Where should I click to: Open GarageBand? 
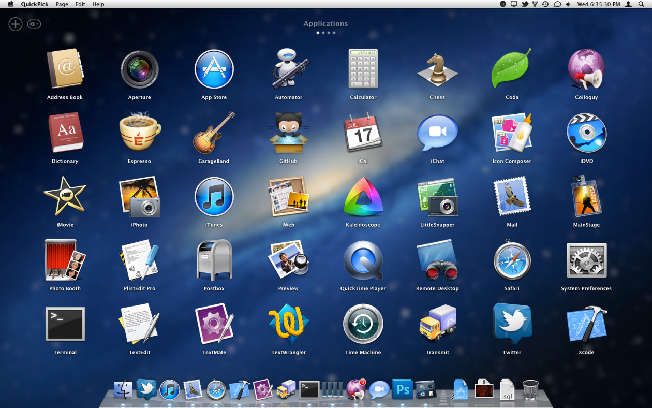[x=214, y=133]
